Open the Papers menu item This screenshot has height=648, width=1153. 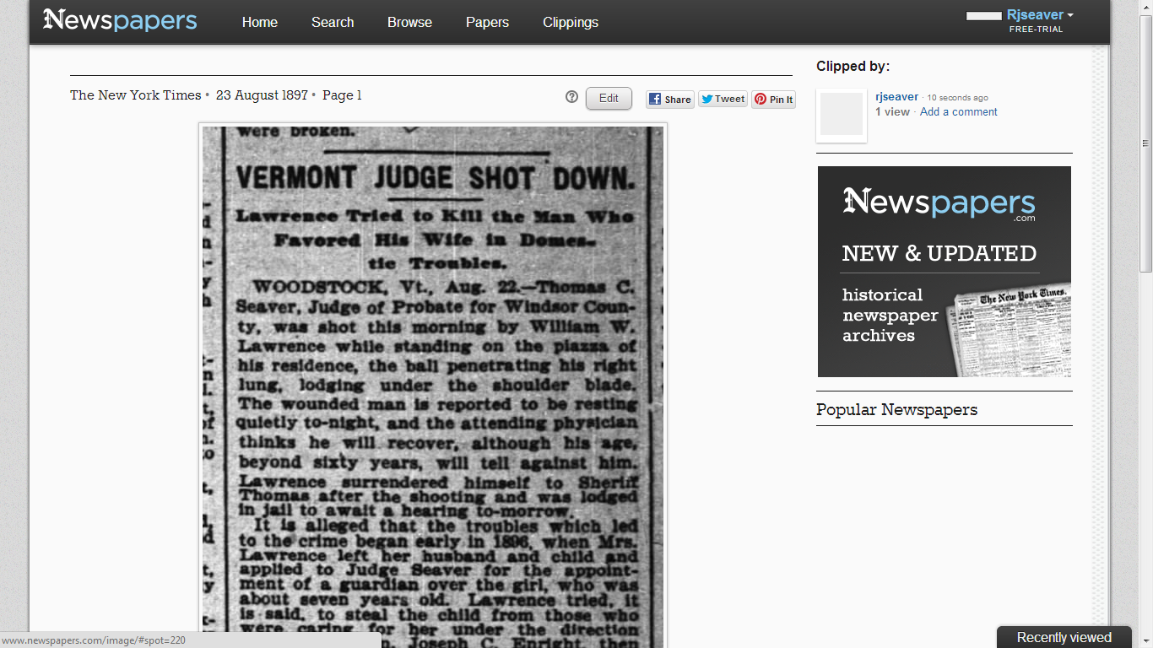pyautogui.click(x=487, y=23)
